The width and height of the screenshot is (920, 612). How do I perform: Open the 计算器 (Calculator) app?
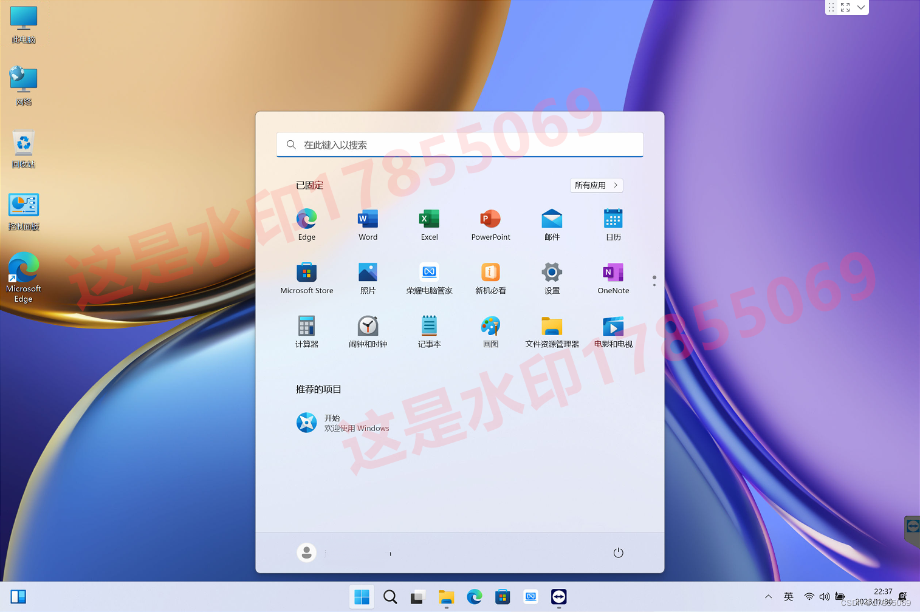pos(306,331)
